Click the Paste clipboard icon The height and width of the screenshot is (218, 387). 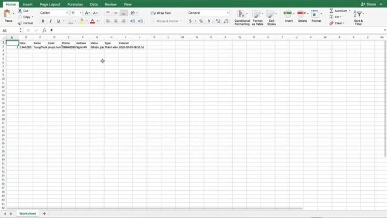tap(8, 13)
